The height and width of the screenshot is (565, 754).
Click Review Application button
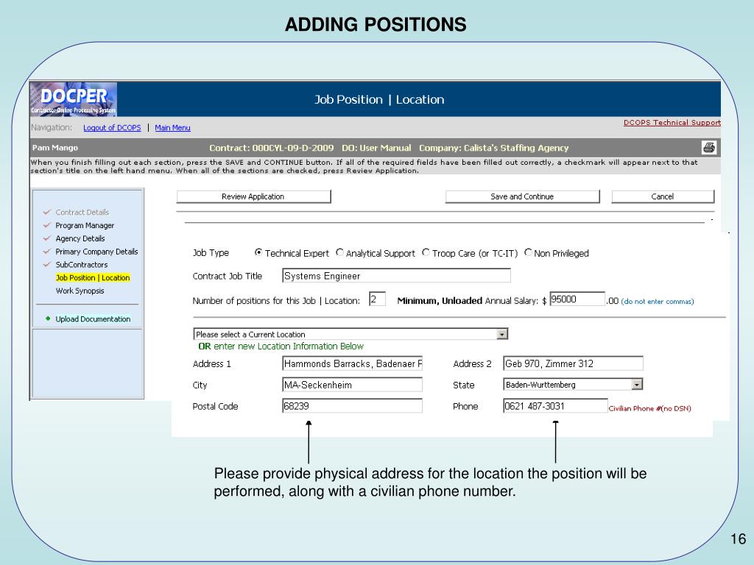coord(253,196)
